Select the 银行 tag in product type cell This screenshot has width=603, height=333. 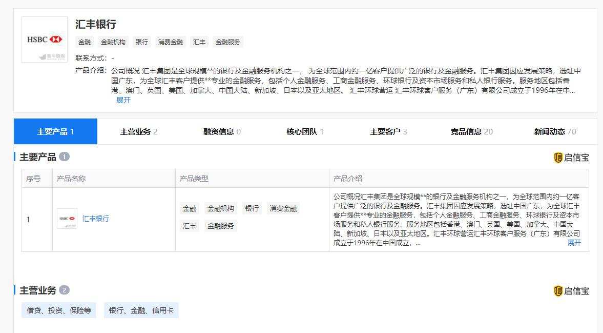[252, 209]
